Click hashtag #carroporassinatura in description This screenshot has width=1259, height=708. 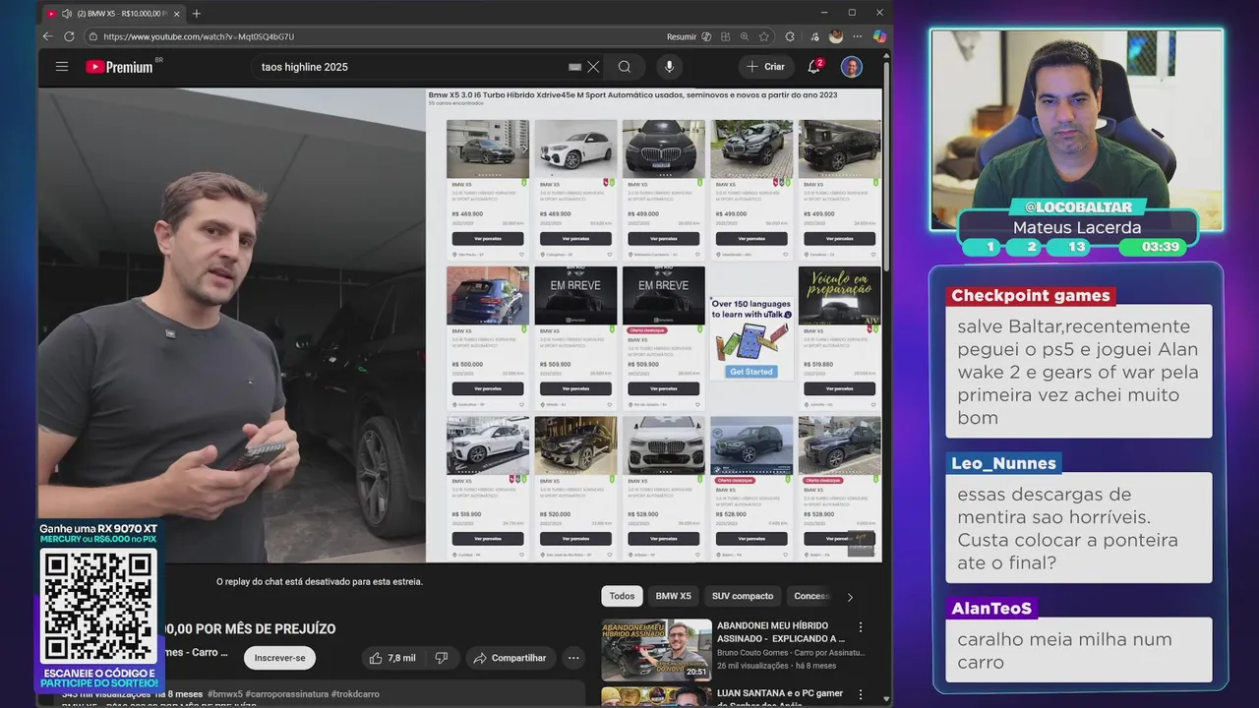click(x=286, y=694)
